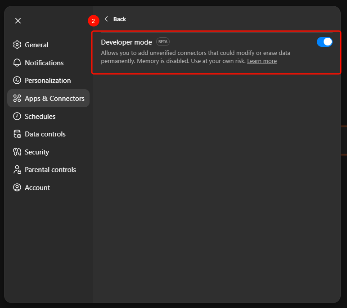Image resolution: width=347 pixels, height=308 pixels.
Task: Click the Apps & Connectors grid icon
Action: click(17, 98)
